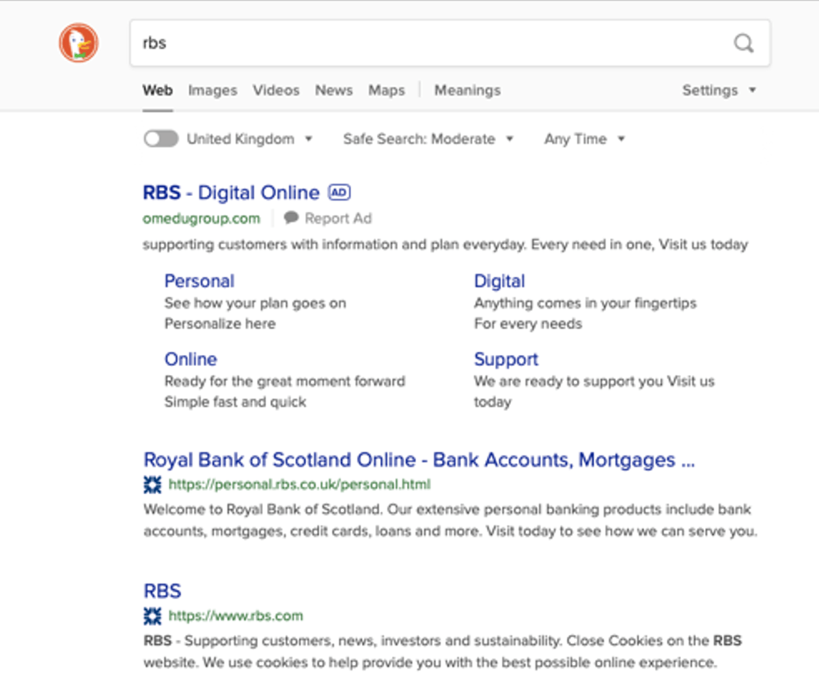
Task: Click the magnifying glass search icon
Action: [x=743, y=43]
